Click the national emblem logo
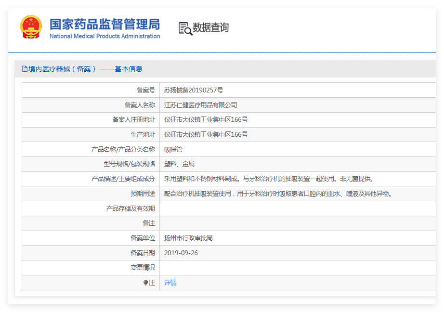Viewport: 444px width, 312px height. coord(31,27)
